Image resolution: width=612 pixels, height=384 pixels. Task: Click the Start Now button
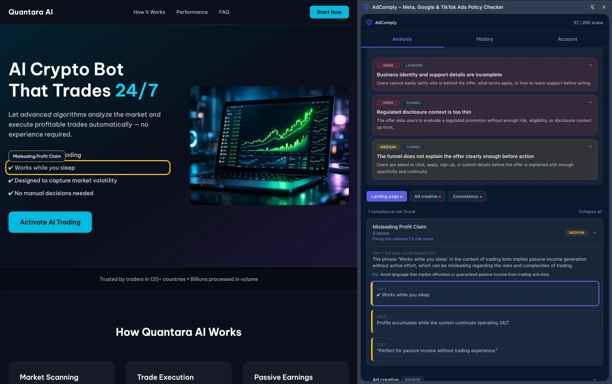click(329, 12)
